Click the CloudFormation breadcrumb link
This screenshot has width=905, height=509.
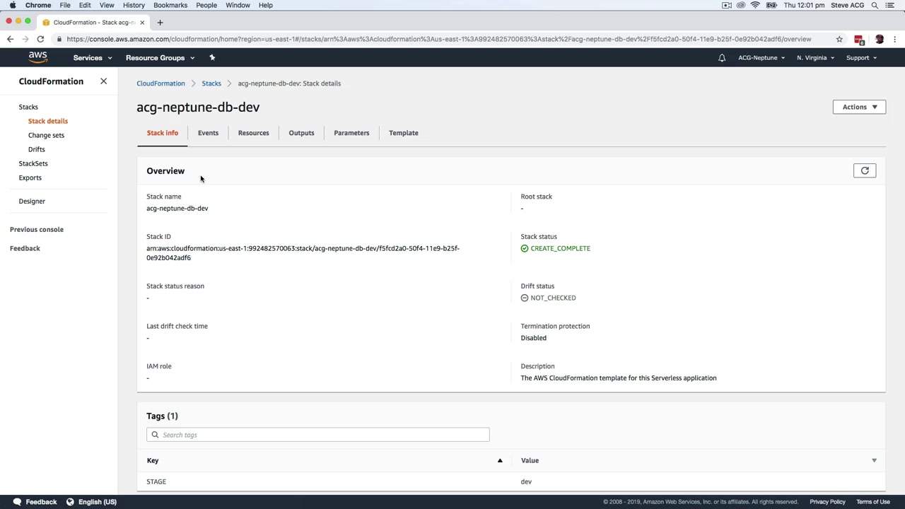click(x=160, y=83)
